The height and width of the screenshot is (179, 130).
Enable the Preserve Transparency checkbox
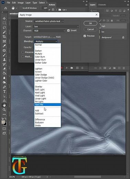click(x=23, y=52)
